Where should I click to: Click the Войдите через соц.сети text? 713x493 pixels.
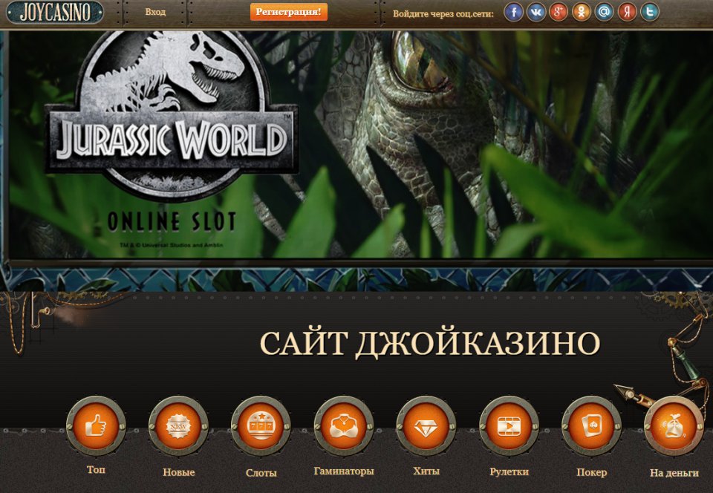tap(443, 13)
